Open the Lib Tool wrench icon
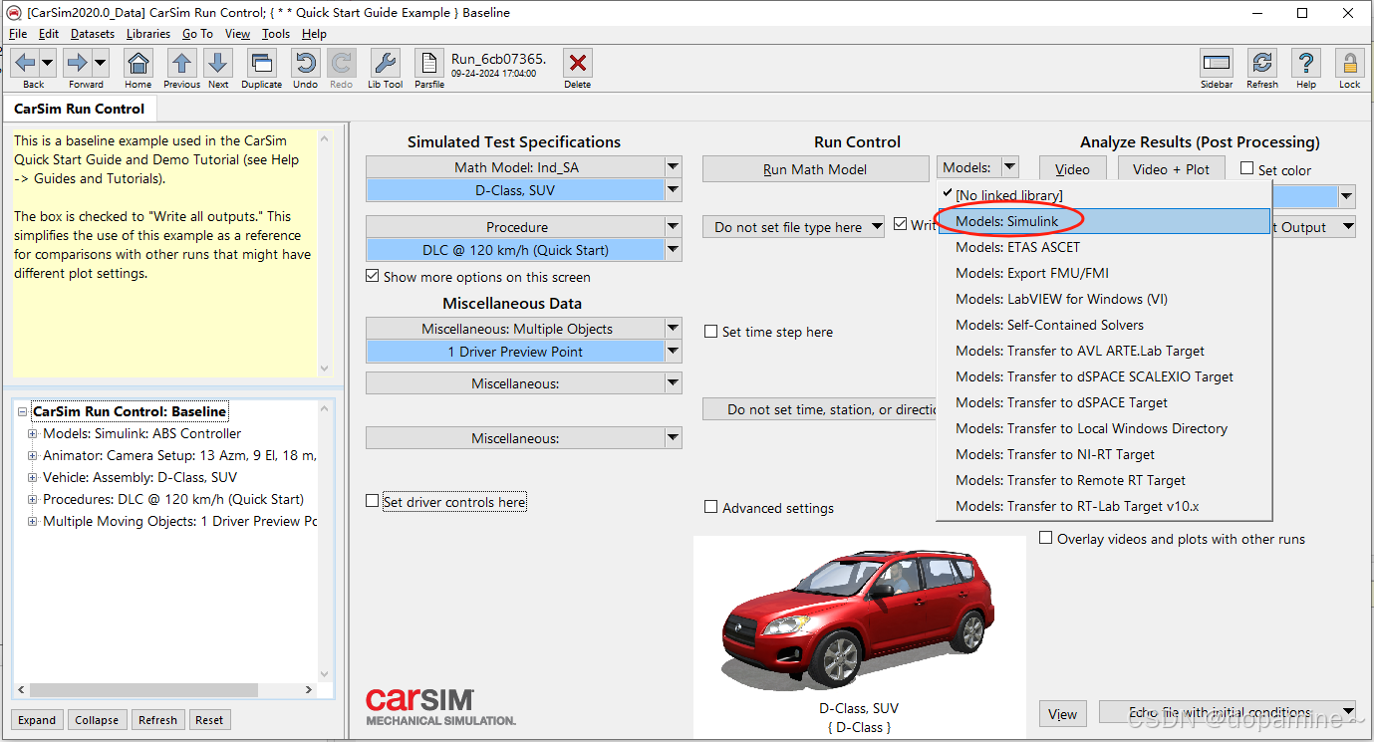This screenshot has height=742, width=1374. [x=386, y=63]
